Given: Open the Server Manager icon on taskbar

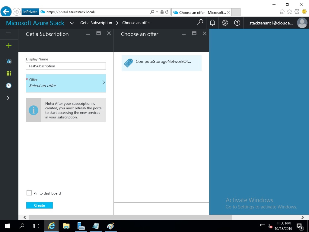Looking at the screenshot, I should pos(81,226).
